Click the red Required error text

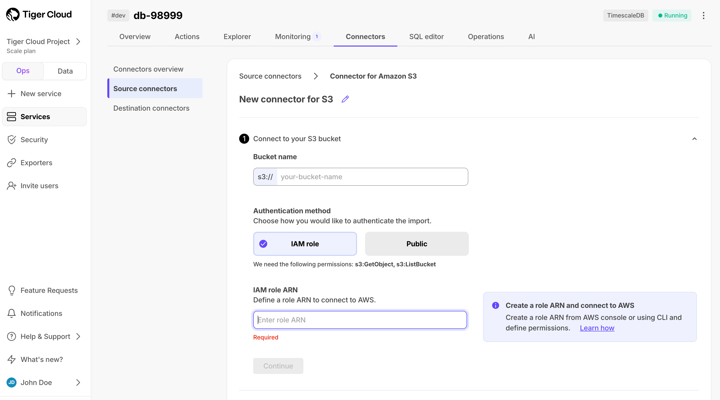click(265, 337)
